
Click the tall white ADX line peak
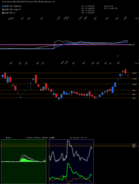[x=68, y=141]
